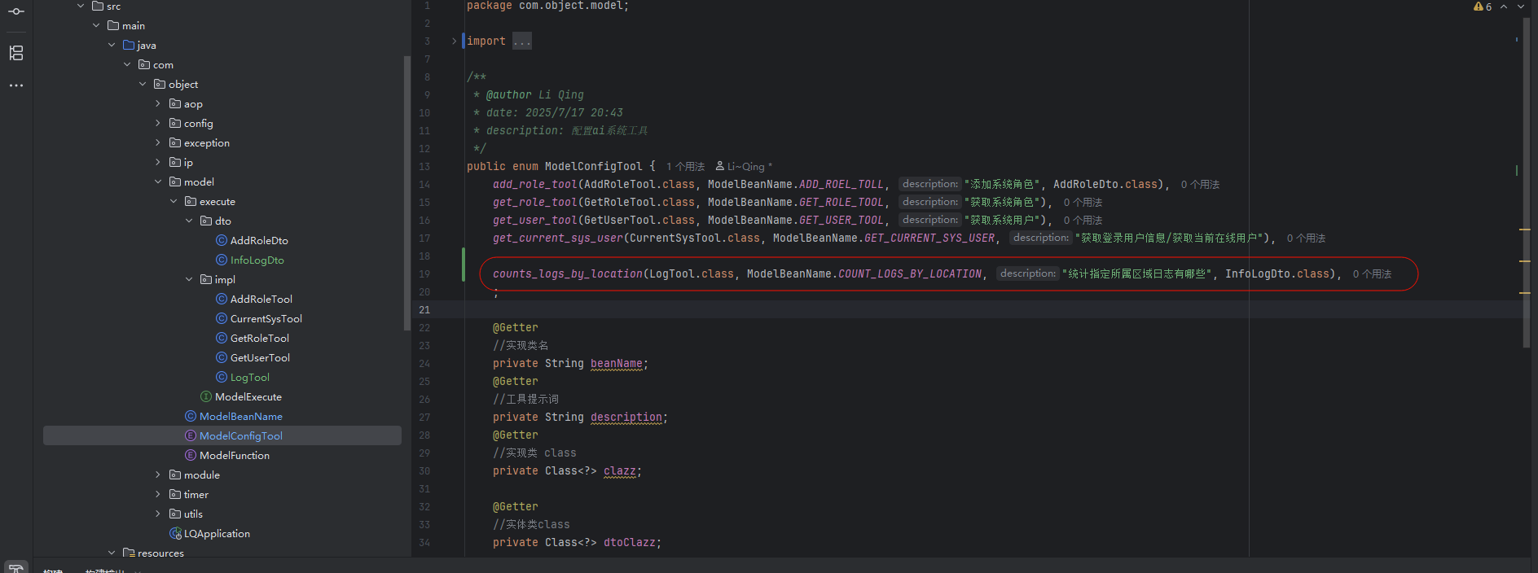Image resolution: width=1538 pixels, height=573 pixels.
Task: Collapse the dto package
Action: click(189, 221)
